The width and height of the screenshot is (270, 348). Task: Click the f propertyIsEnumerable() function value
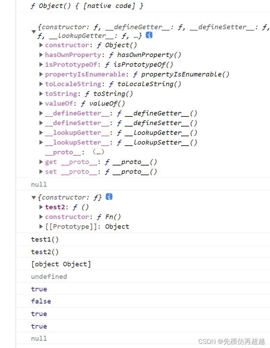tap(181, 74)
